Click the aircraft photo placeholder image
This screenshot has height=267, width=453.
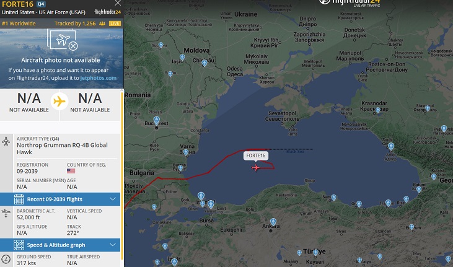coord(63,40)
